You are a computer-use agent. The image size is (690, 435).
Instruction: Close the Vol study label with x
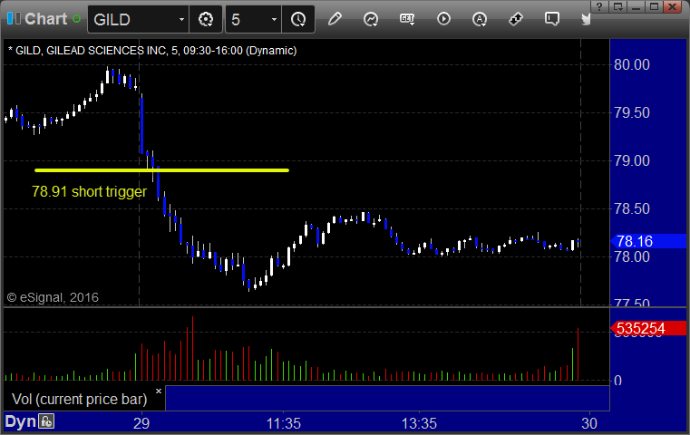click(159, 391)
